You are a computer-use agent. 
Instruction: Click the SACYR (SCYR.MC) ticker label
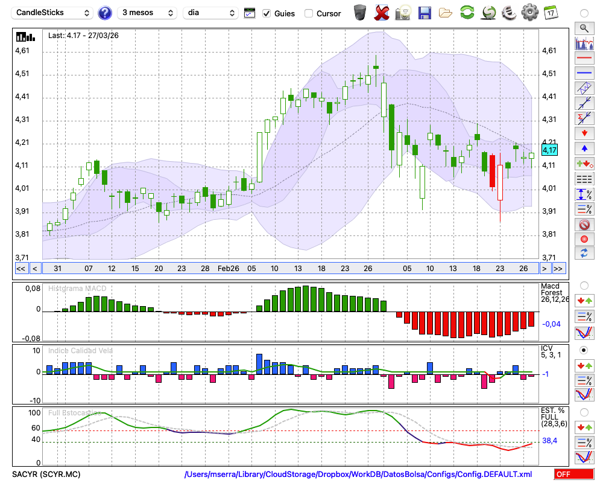(46, 474)
